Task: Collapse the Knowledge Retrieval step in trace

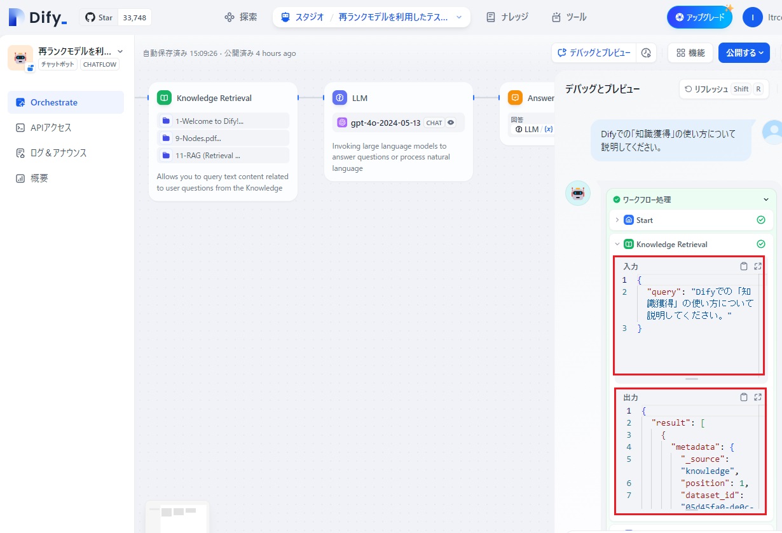Action: click(x=617, y=244)
